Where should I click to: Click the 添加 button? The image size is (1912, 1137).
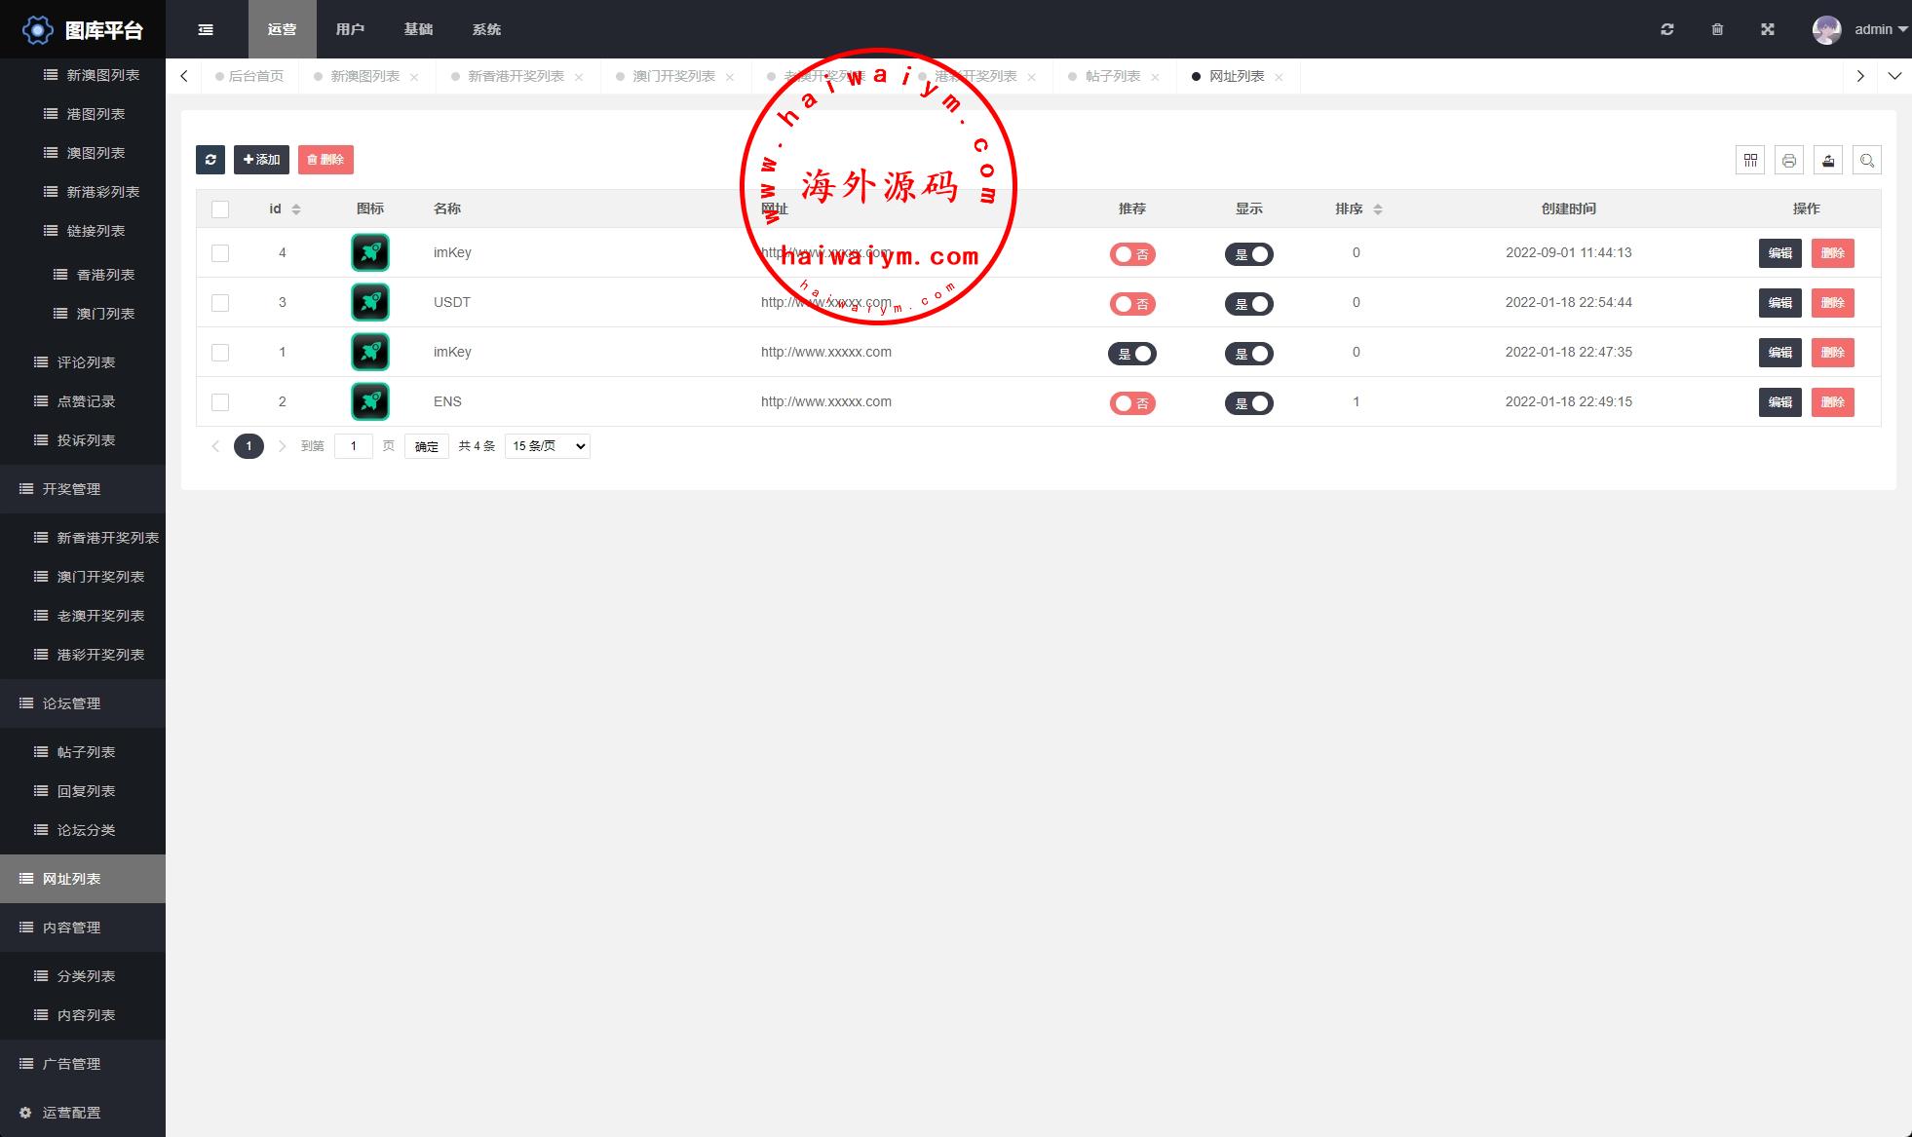(261, 160)
